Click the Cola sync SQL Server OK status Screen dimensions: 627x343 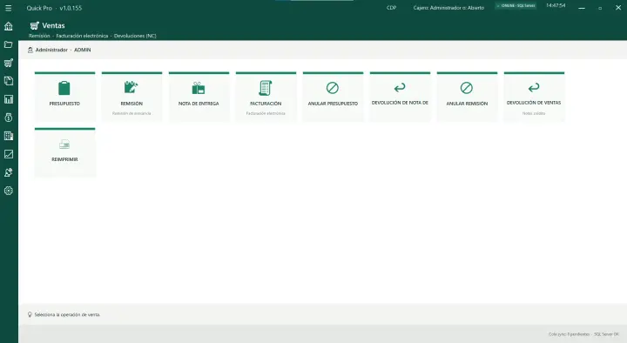click(x=583, y=334)
